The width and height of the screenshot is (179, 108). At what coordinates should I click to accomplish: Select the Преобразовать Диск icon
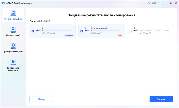click(x=13, y=46)
